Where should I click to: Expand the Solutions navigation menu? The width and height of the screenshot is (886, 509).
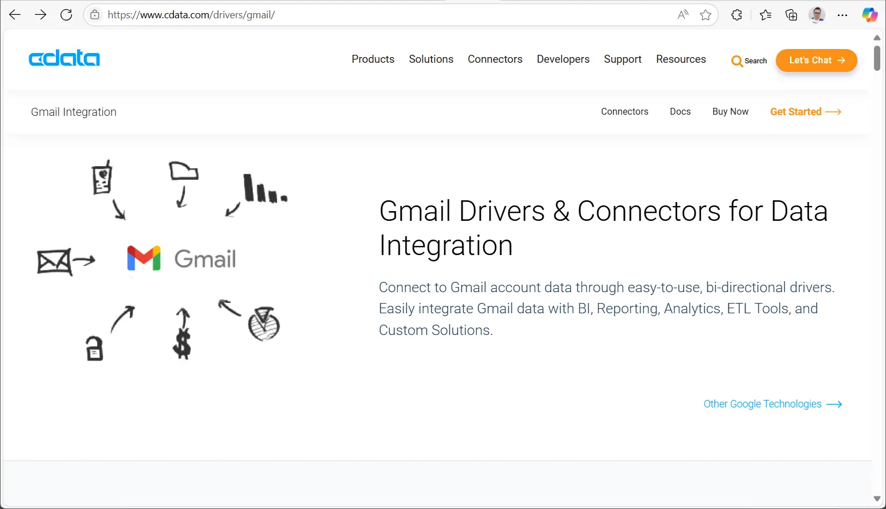pos(431,59)
